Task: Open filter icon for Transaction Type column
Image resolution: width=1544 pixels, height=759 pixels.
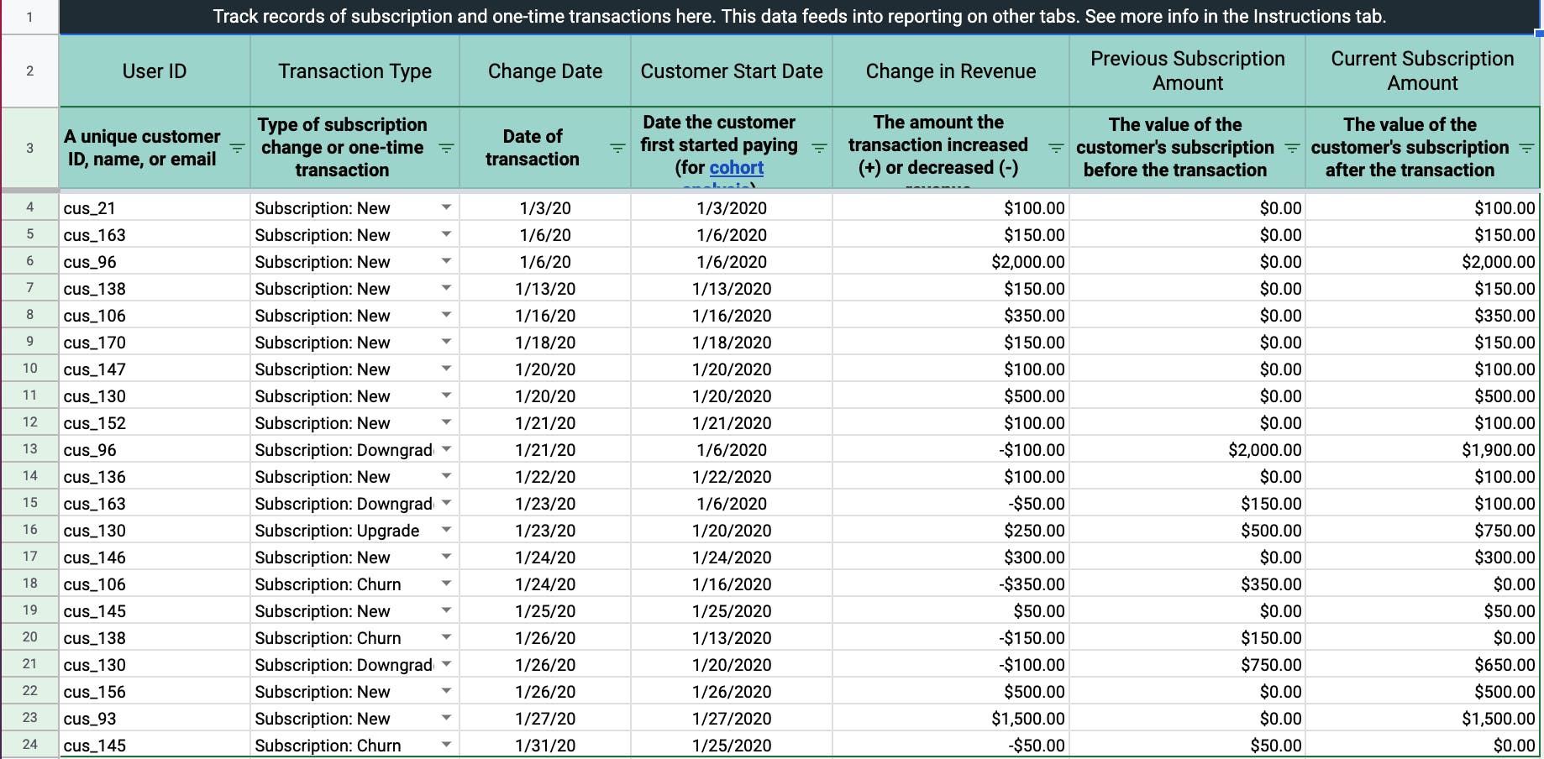Action: 446,149
